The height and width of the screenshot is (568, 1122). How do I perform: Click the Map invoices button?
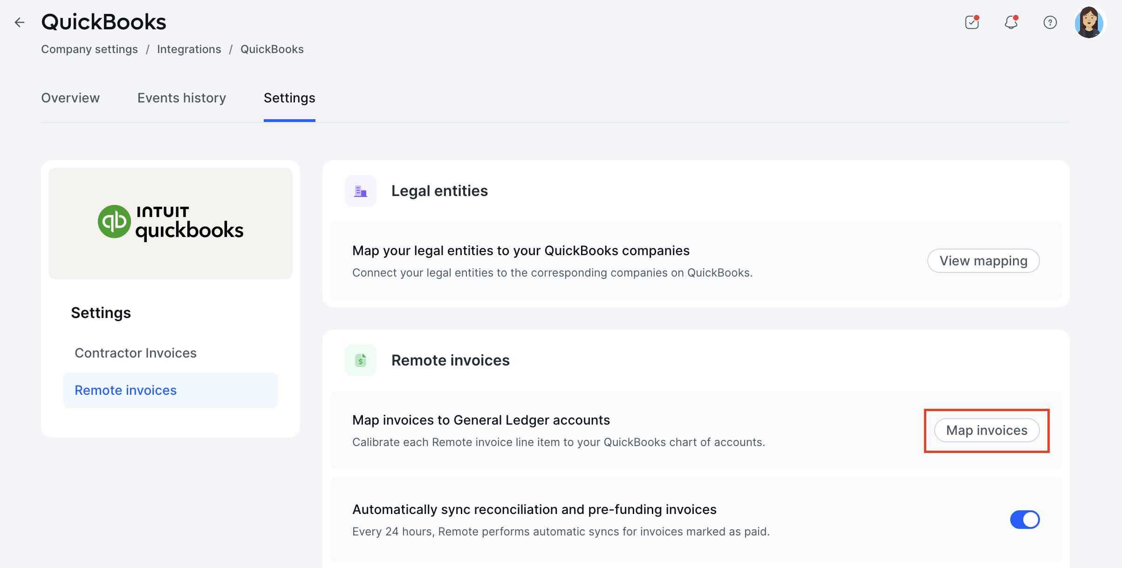[x=987, y=430]
